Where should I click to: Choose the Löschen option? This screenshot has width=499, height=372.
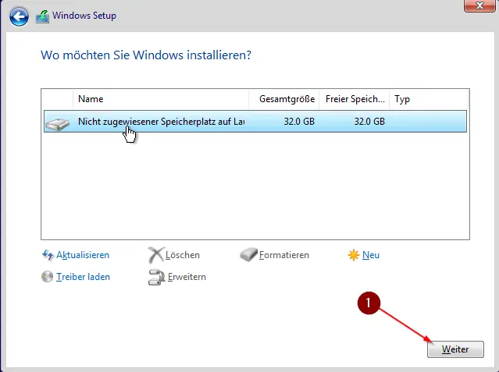coord(183,255)
